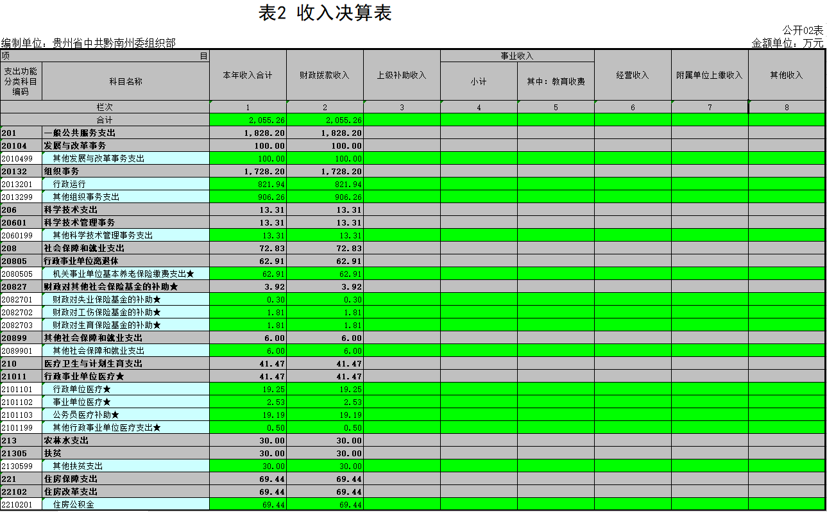Select the 经营收入 column header
The height and width of the screenshot is (512, 827).
[x=633, y=75]
